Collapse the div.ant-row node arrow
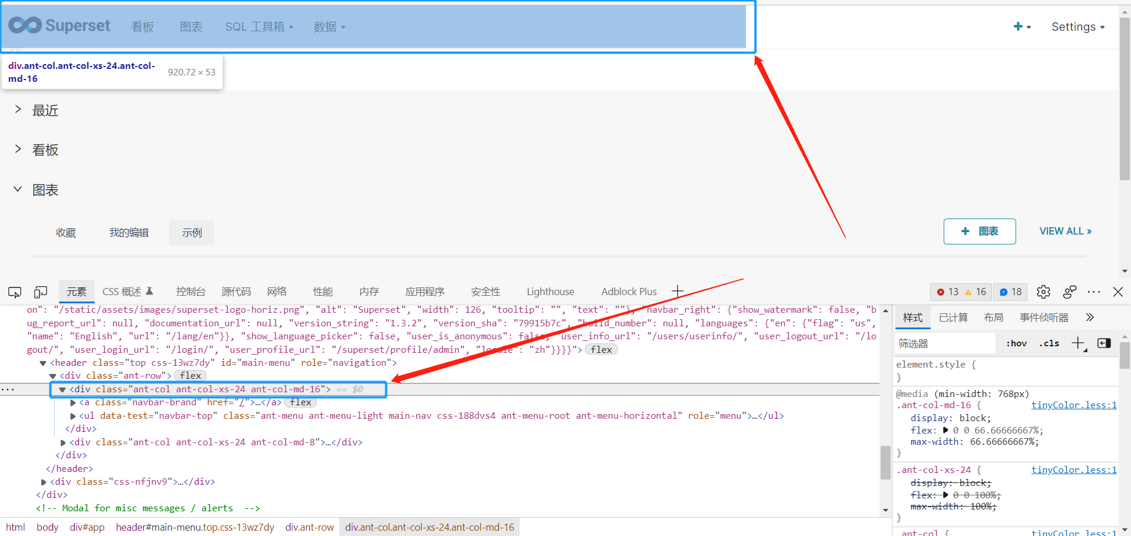The width and height of the screenshot is (1131, 536). [52, 376]
